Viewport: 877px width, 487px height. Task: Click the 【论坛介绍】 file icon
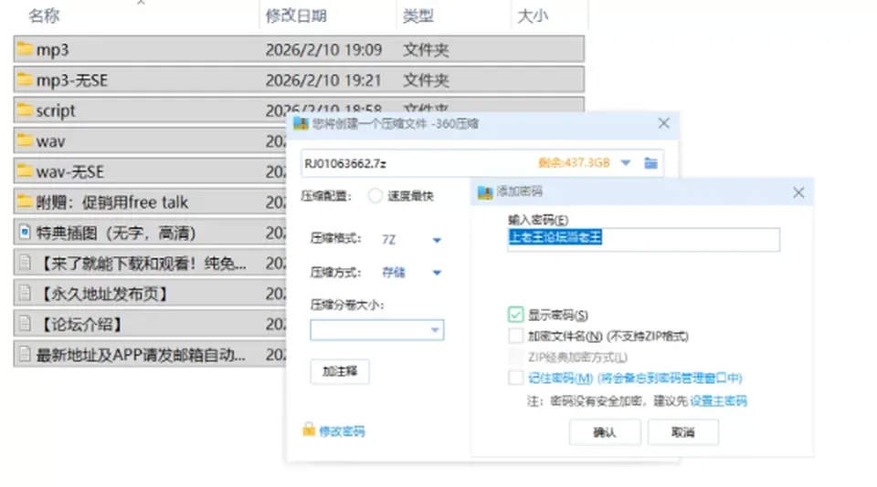click(x=25, y=324)
